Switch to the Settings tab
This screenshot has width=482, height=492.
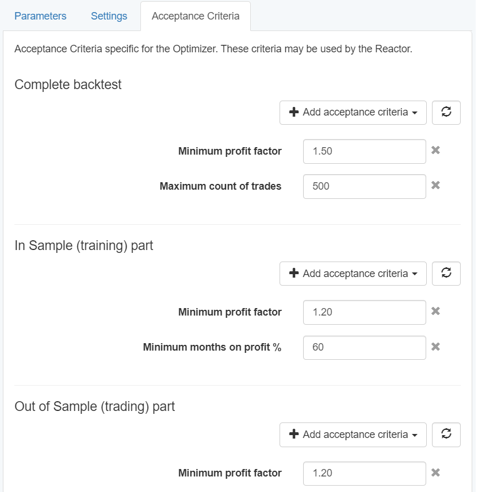[x=109, y=16]
